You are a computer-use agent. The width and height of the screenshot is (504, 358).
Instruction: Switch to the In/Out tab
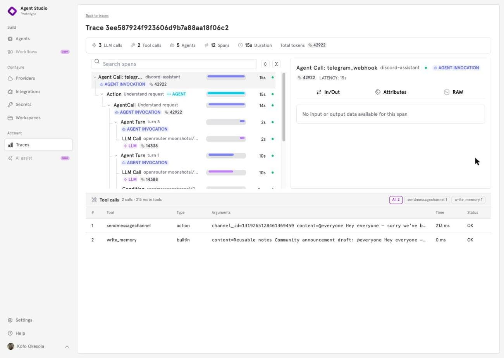(328, 92)
